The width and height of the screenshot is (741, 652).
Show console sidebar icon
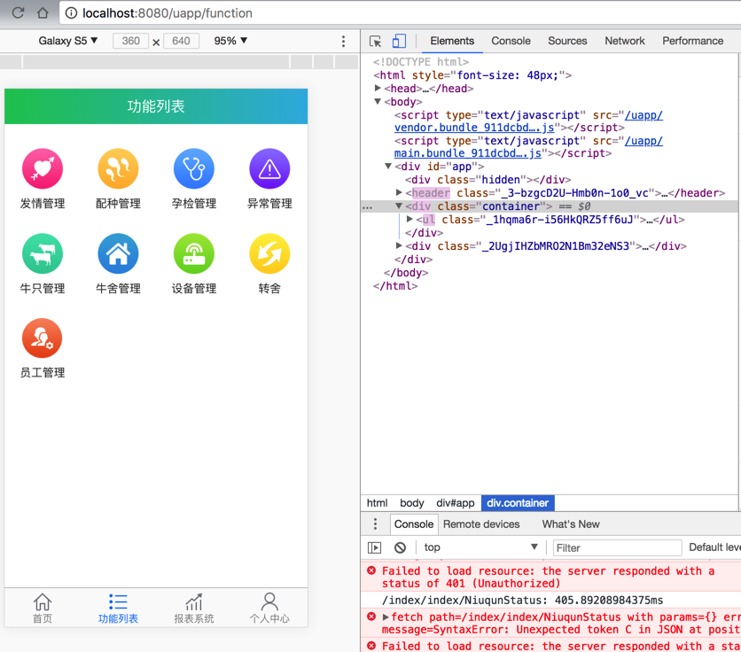374,547
